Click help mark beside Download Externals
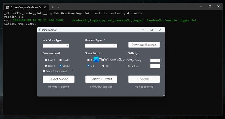225x119 pixels. click(162, 44)
